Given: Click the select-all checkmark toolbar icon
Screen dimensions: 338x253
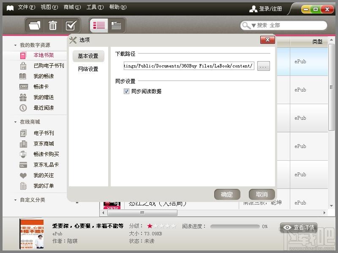Looking at the screenshot, I should click(71, 25).
